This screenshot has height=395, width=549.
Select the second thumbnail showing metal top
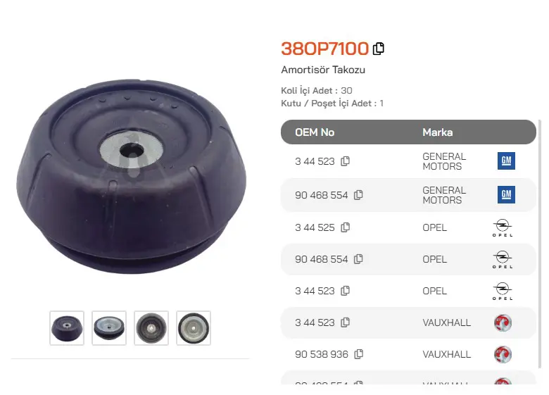tap(109, 328)
